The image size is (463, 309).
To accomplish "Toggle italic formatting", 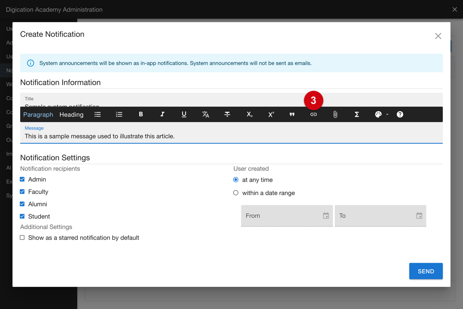I will pos(162,114).
